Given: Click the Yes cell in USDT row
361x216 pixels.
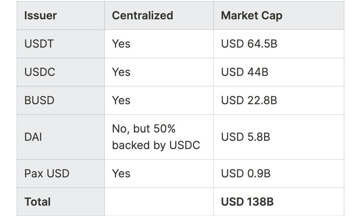Looking at the screenshot, I should pos(121,44).
